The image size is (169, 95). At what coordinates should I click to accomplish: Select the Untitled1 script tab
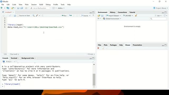9,12
